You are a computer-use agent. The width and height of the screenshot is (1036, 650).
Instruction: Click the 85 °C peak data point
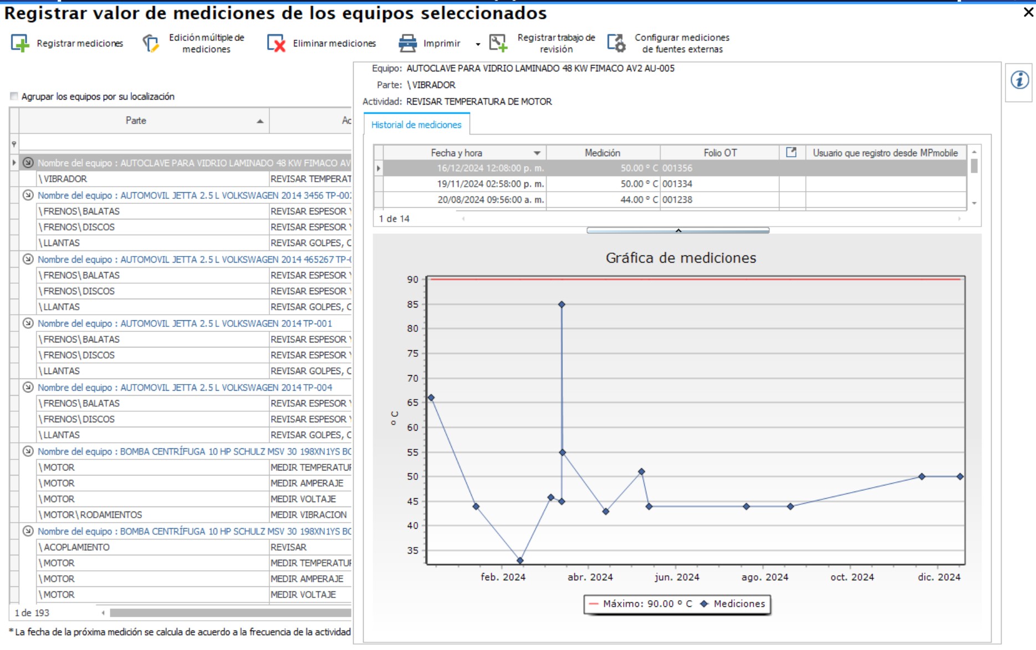562,304
